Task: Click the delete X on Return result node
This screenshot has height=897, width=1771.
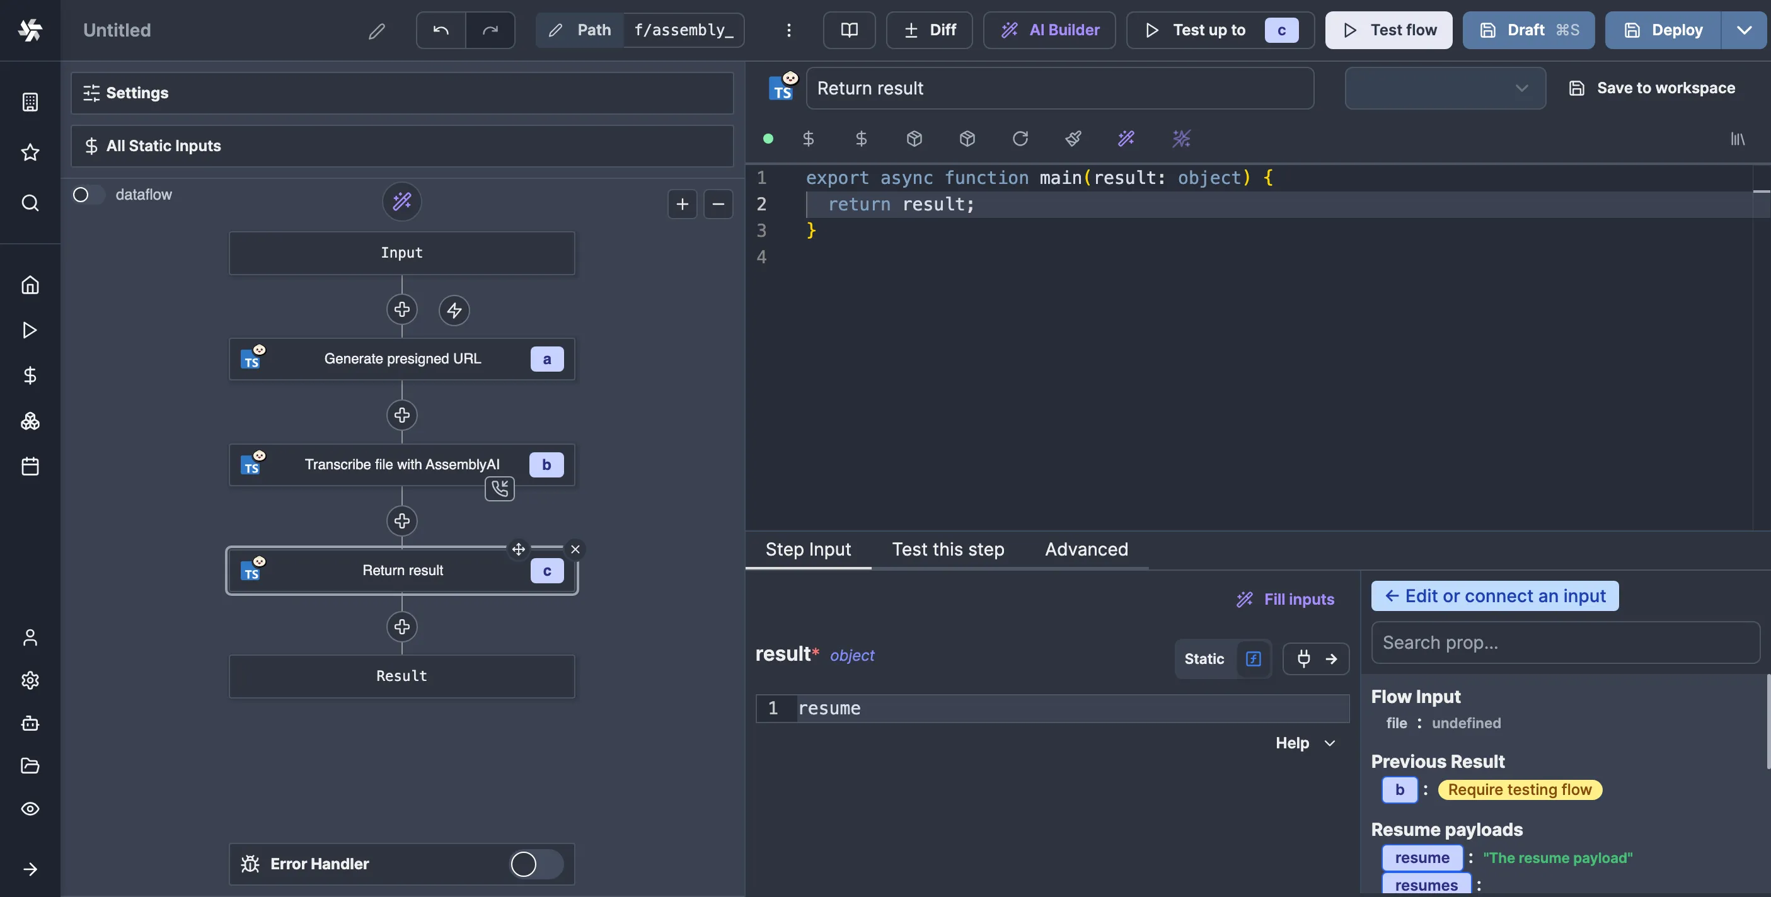Action: pos(575,549)
